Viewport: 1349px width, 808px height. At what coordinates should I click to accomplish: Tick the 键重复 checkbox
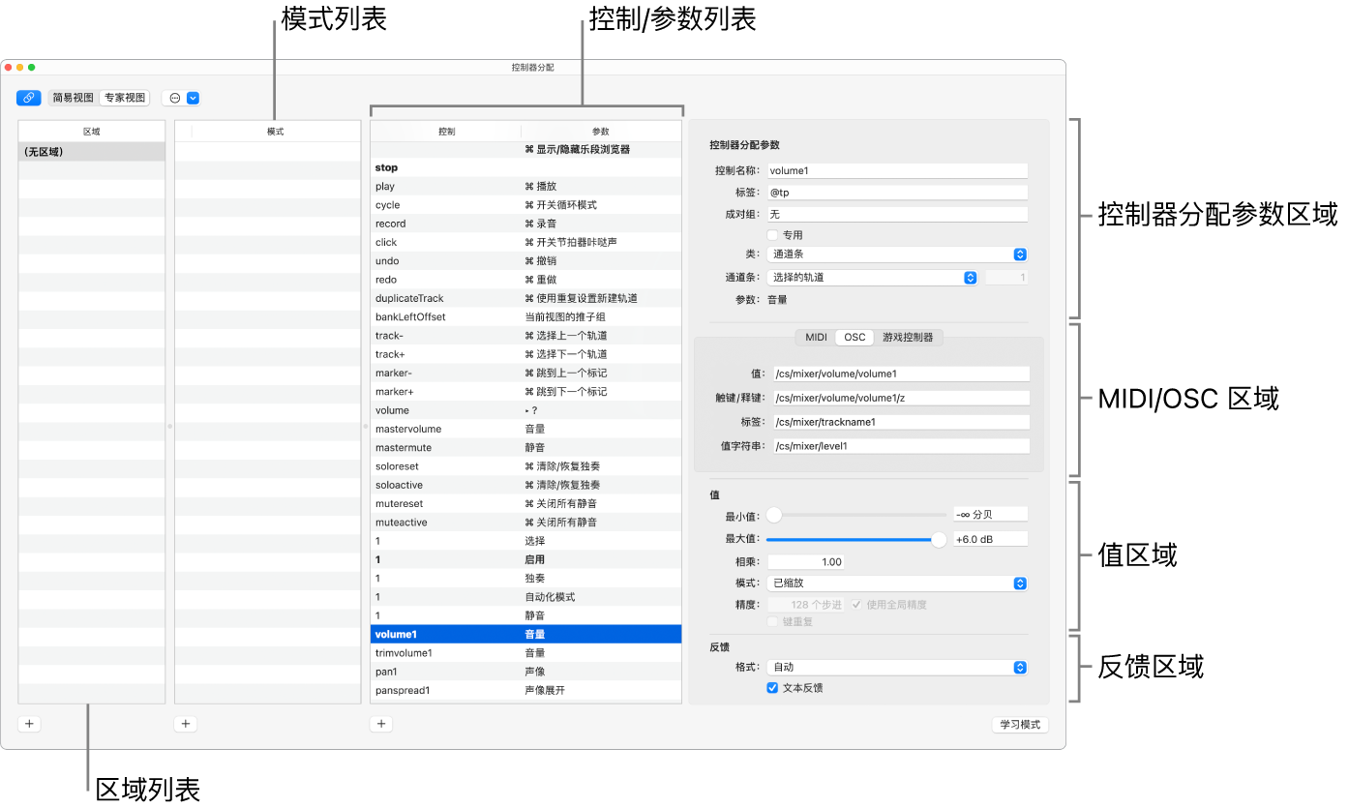point(772,622)
